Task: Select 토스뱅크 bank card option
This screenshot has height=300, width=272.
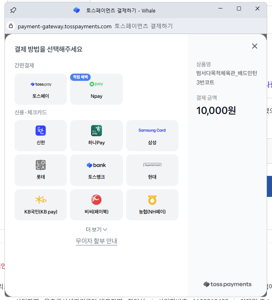Action: pyautogui.click(x=97, y=170)
